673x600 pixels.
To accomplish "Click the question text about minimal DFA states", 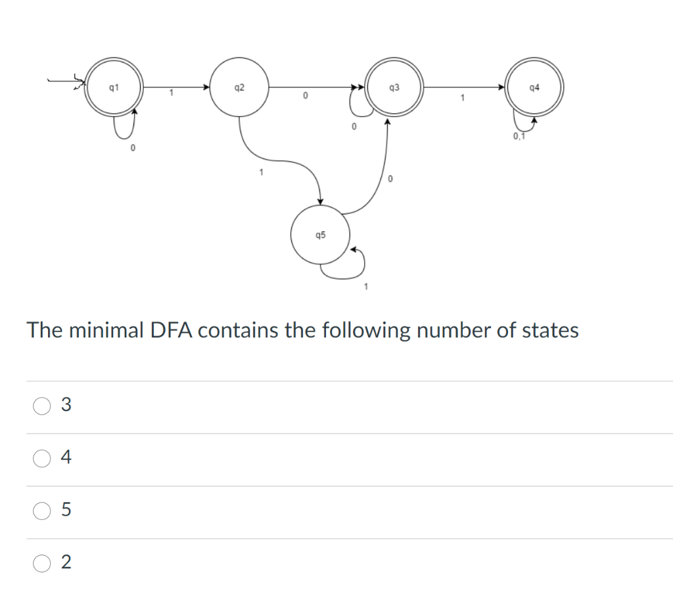I will tap(302, 330).
